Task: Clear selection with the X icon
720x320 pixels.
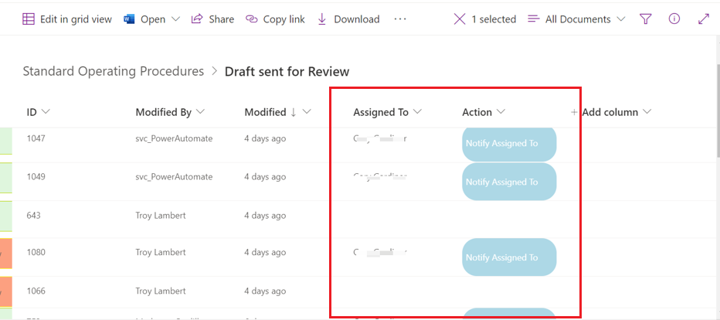Action: click(x=460, y=19)
